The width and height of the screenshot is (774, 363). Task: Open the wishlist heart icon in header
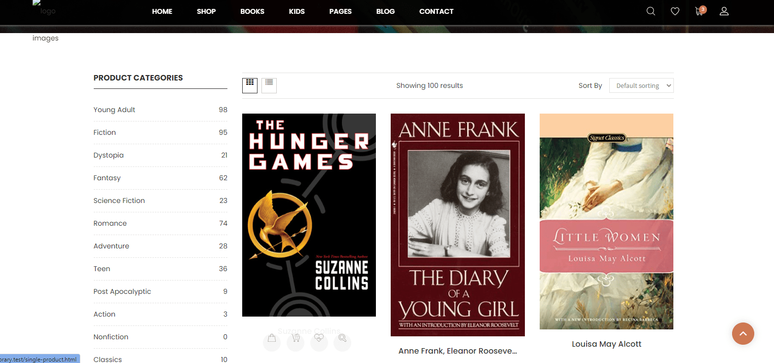click(675, 11)
